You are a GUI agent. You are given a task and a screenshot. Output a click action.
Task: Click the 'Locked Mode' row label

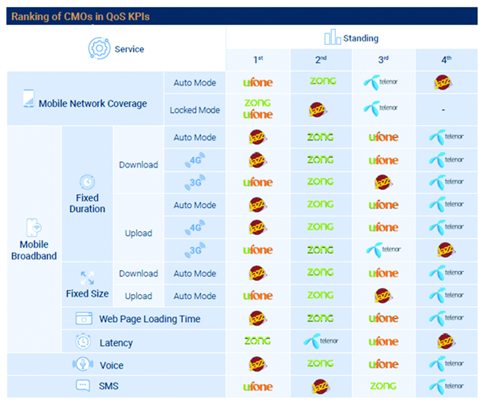click(x=195, y=110)
